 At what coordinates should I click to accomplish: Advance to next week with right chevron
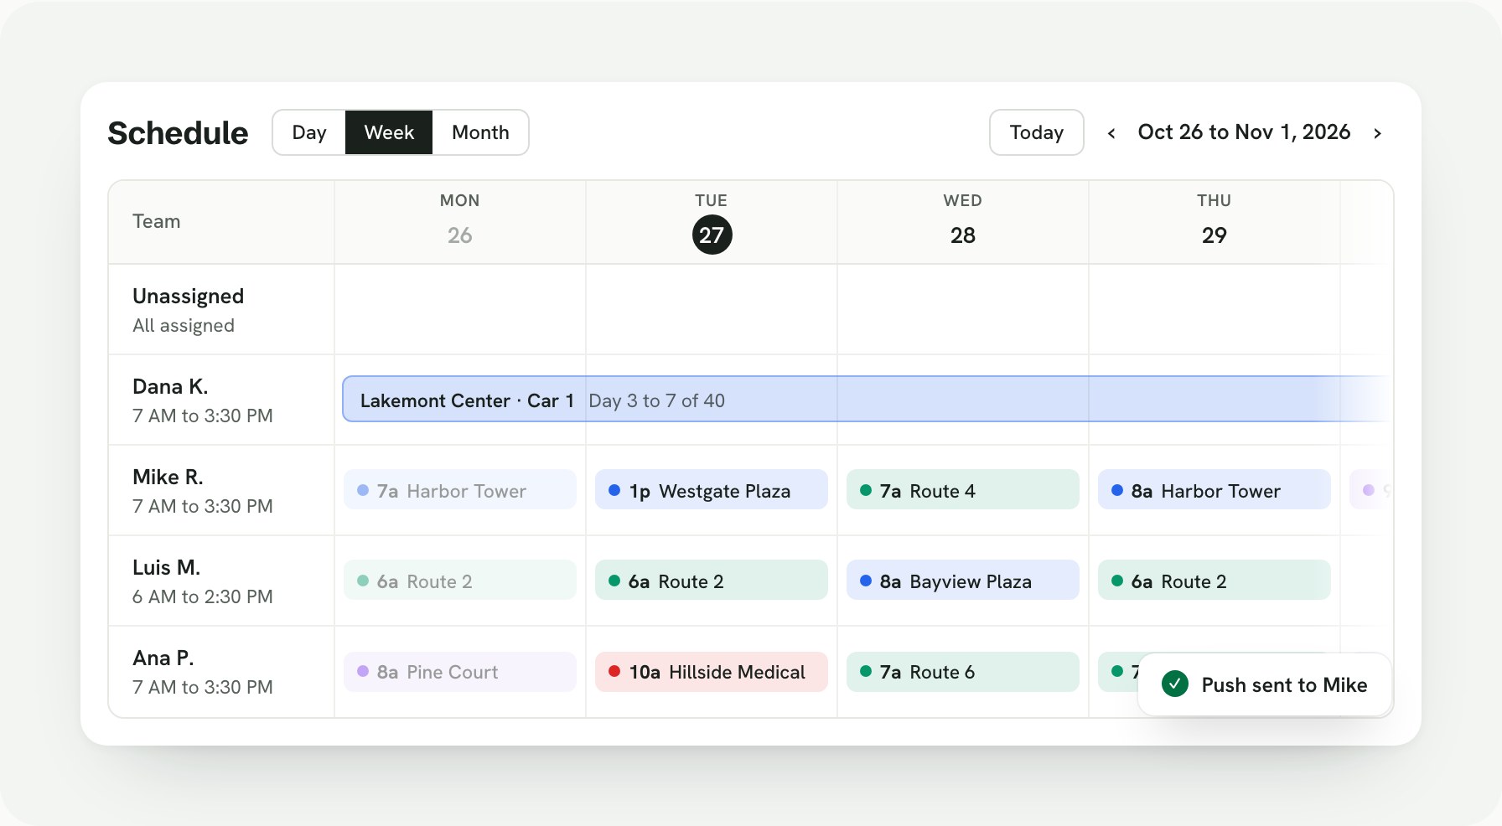pos(1377,133)
